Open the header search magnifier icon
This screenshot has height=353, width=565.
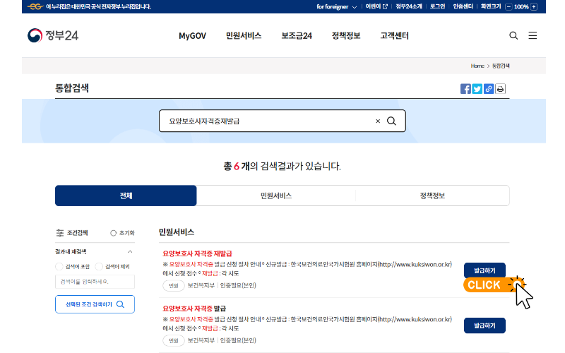click(x=513, y=35)
